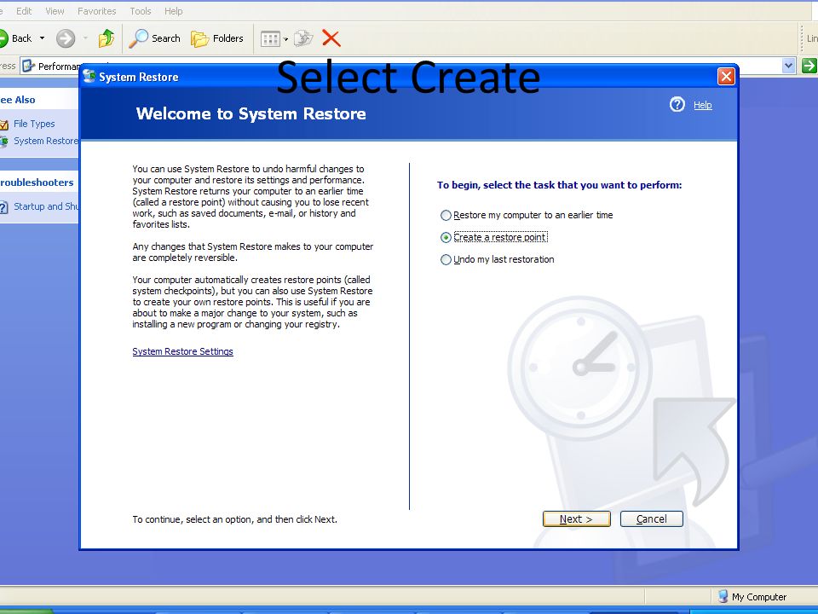Click the Next > button

(x=577, y=519)
